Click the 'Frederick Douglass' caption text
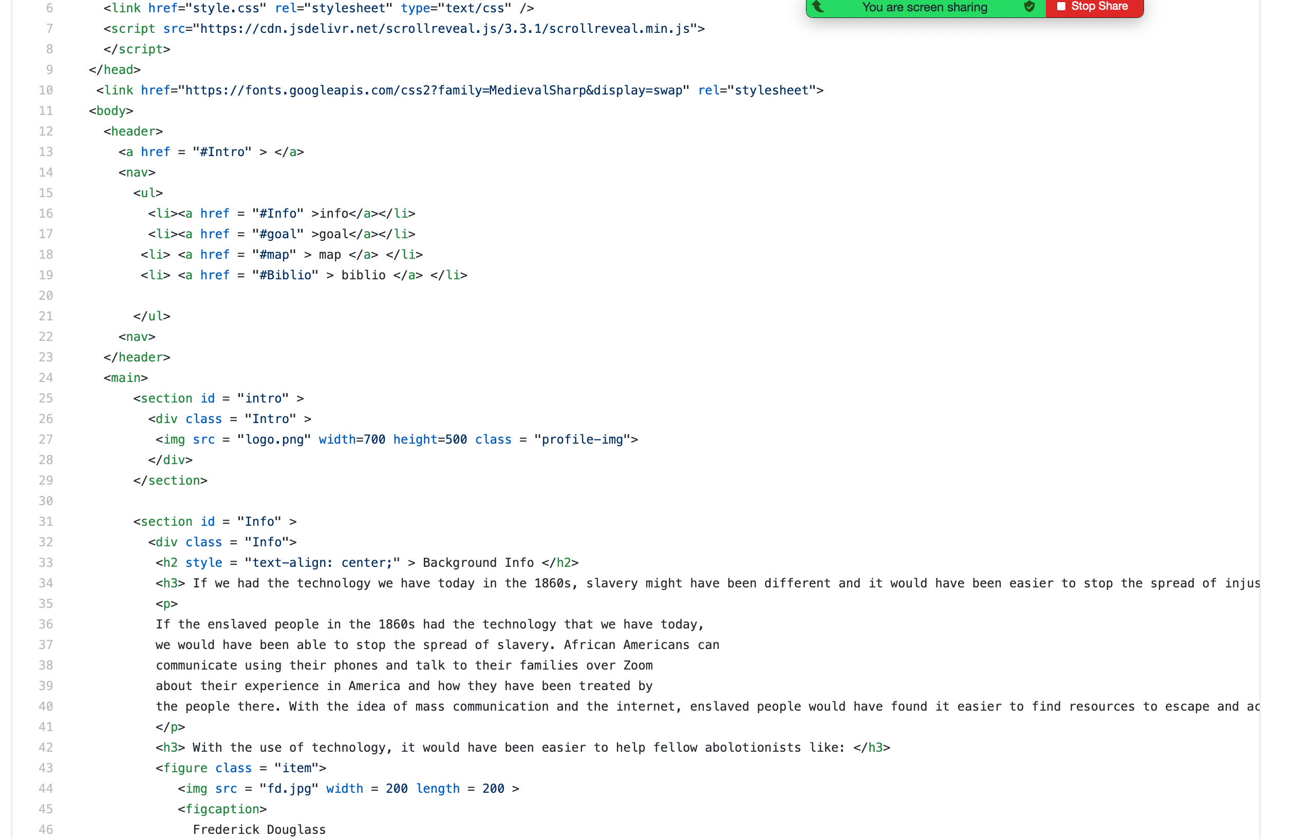The image size is (1312, 839). [259, 830]
